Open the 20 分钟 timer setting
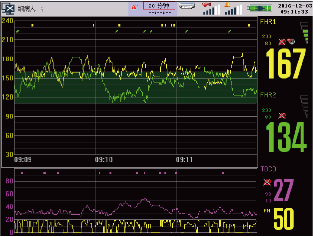313x237 pixels. (158, 6)
